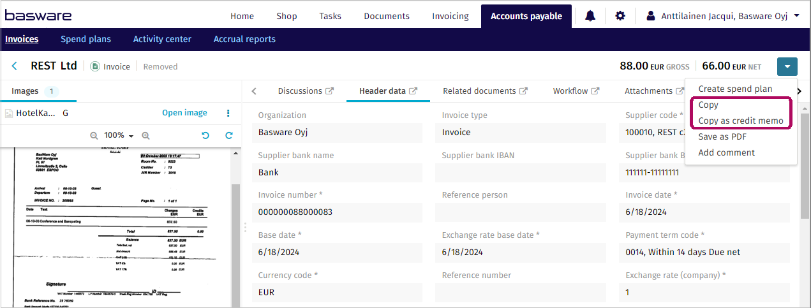Open the Discussions tab
811x308 pixels.
point(300,91)
